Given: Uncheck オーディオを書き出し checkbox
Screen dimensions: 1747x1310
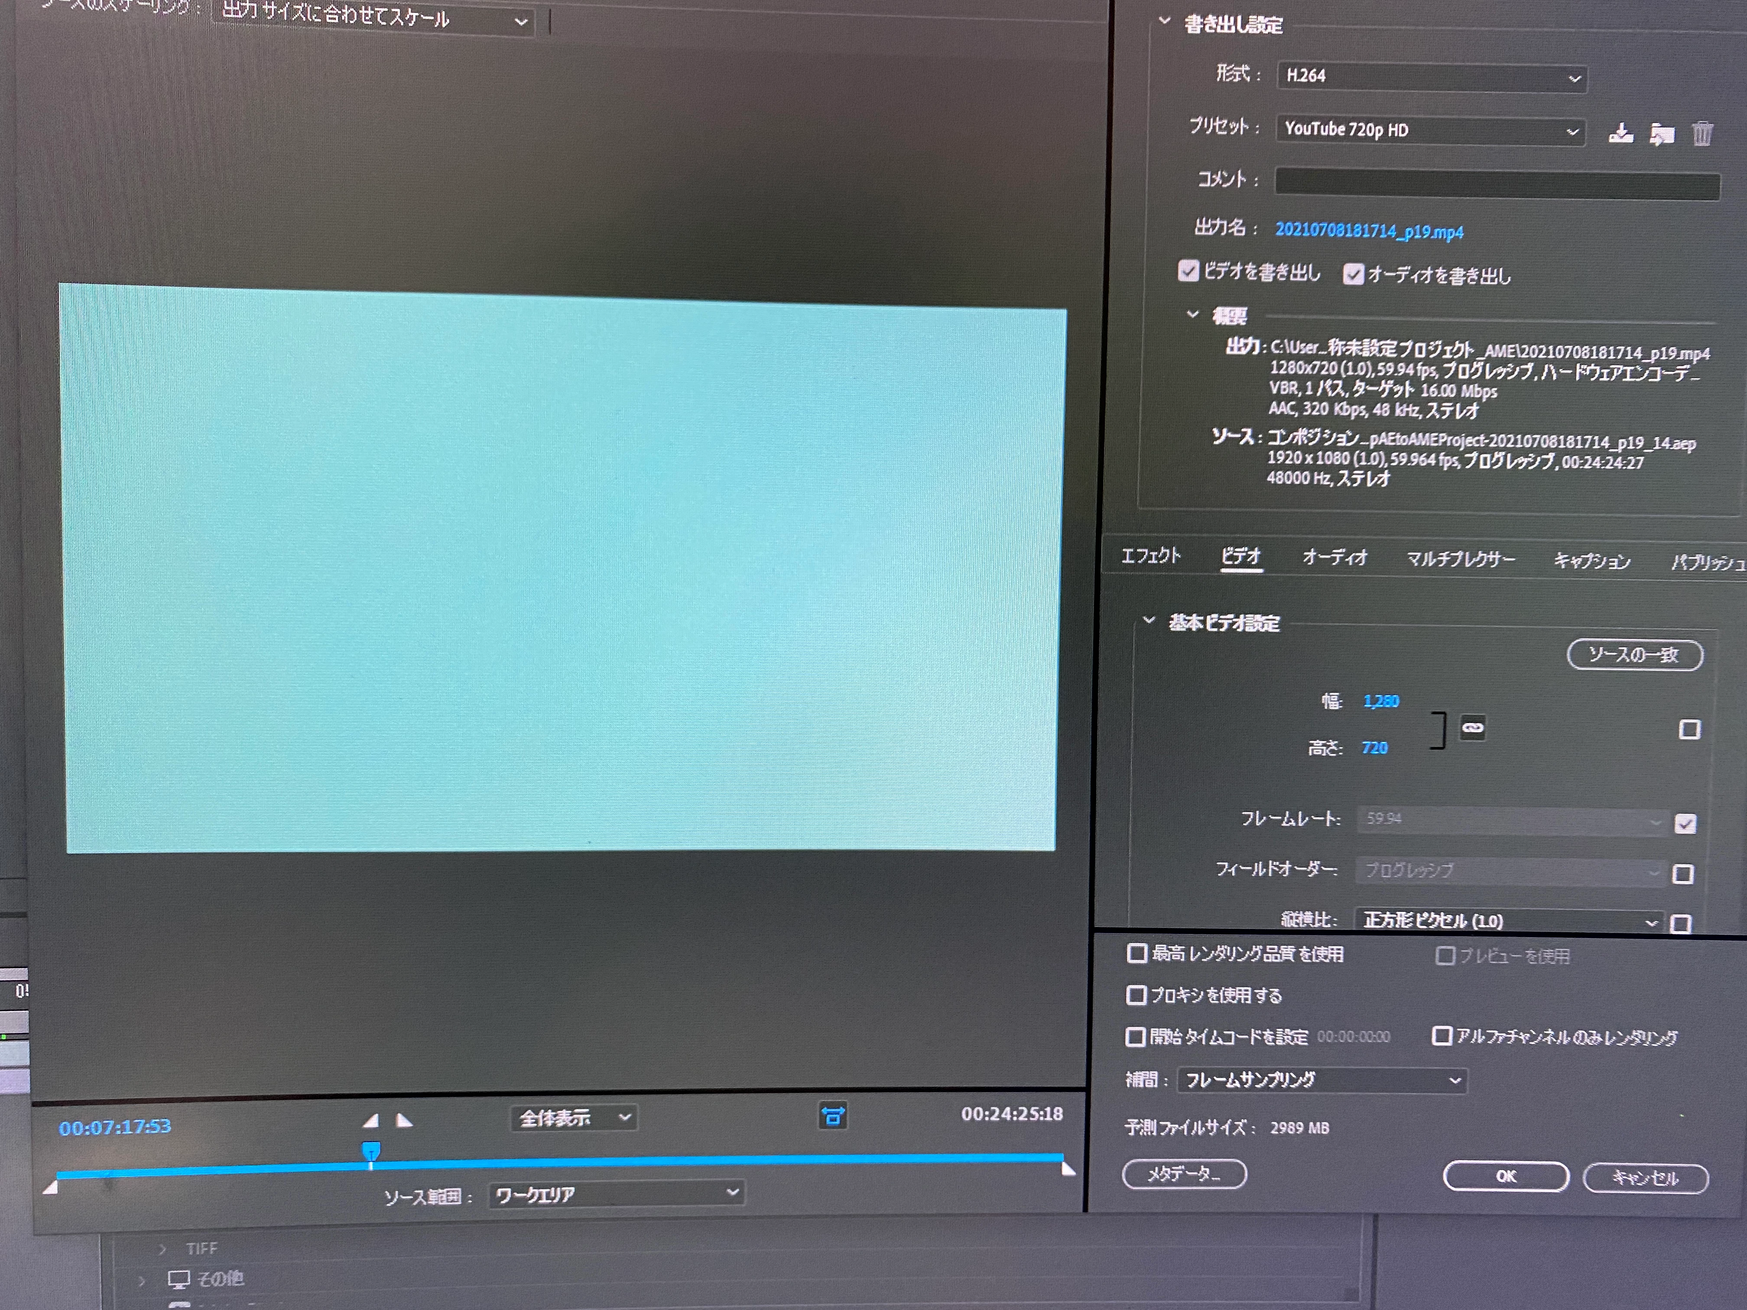Looking at the screenshot, I should point(1353,274).
